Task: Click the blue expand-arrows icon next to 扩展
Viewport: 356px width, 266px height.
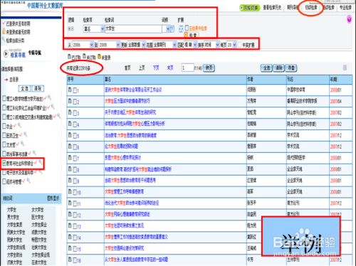Action: pos(181,28)
